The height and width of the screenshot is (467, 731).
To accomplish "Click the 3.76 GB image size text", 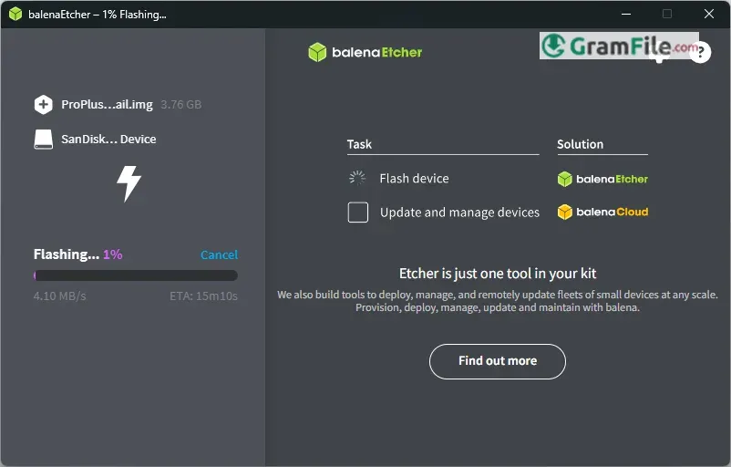I will (181, 105).
